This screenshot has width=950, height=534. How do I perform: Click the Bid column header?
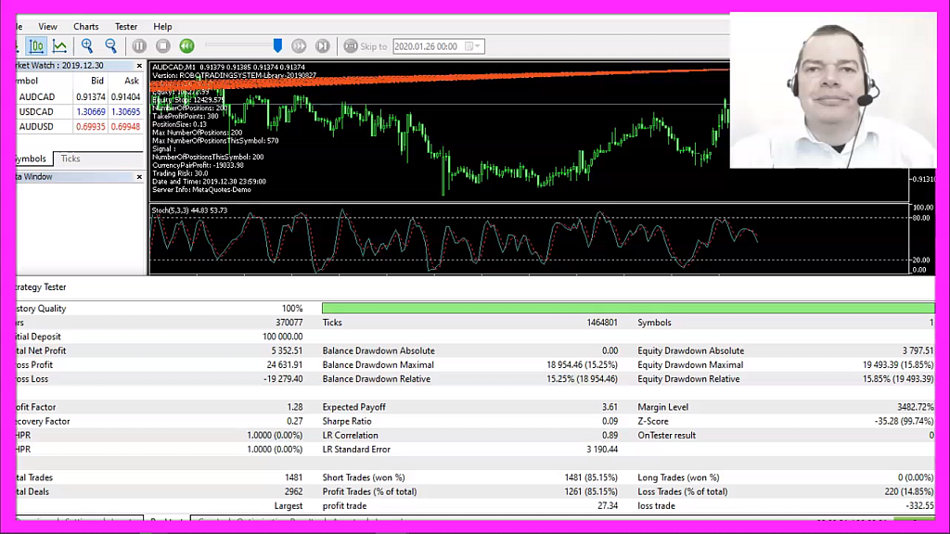tap(96, 81)
